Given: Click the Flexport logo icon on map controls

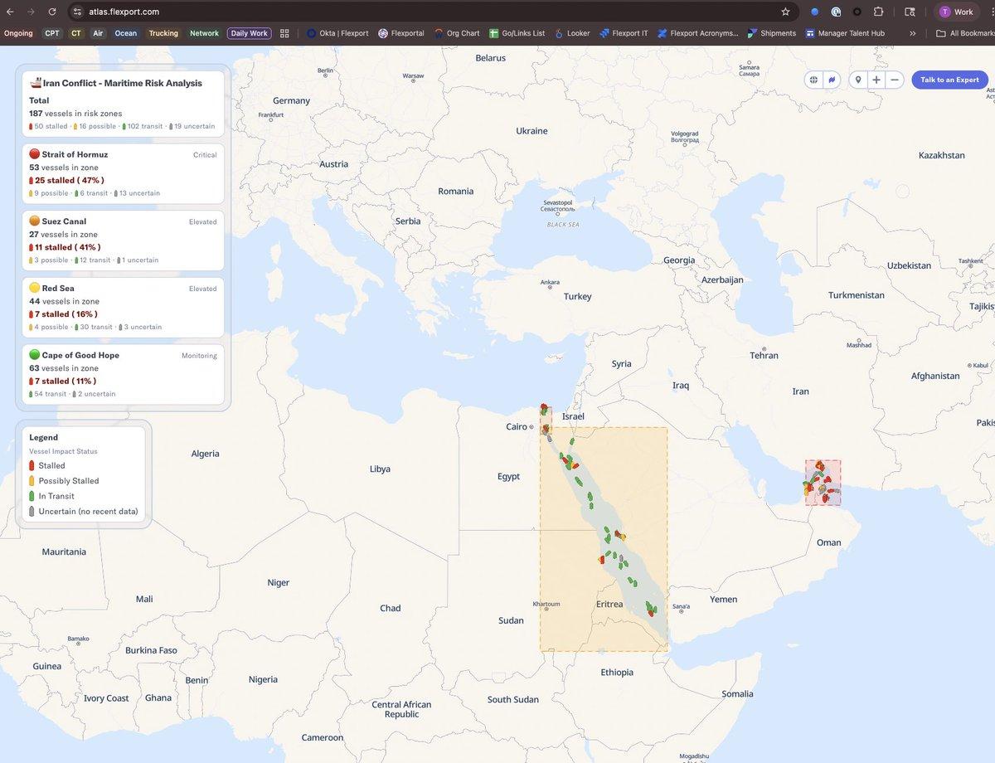Looking at the screenshot, I should coord(832,79).
